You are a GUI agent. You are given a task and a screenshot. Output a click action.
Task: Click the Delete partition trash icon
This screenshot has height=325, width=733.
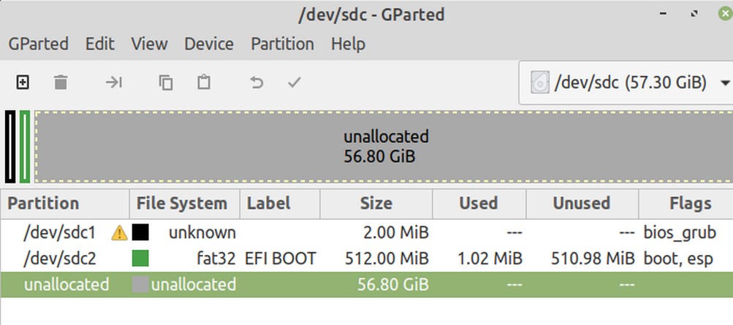[x=61, y=83]
